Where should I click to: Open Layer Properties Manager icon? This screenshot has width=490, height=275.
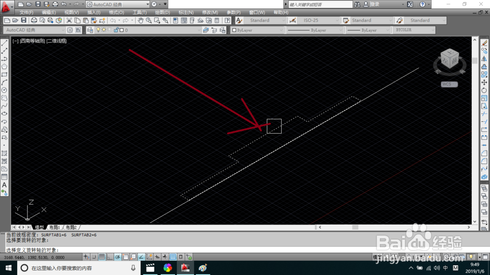point(90,30)
